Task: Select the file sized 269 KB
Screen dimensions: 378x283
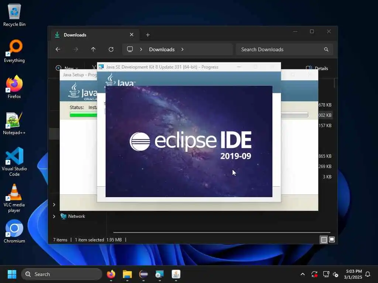Action: [x=325, y=167]
